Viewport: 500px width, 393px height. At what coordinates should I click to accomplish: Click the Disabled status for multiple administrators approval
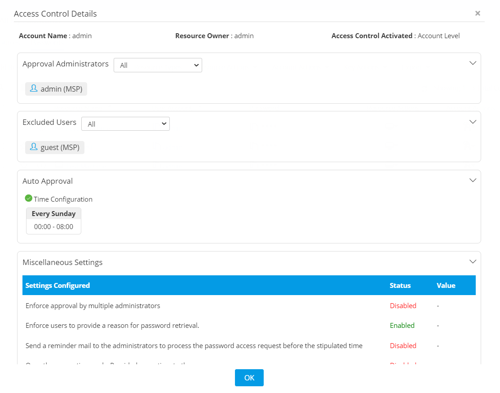(403, 305)
